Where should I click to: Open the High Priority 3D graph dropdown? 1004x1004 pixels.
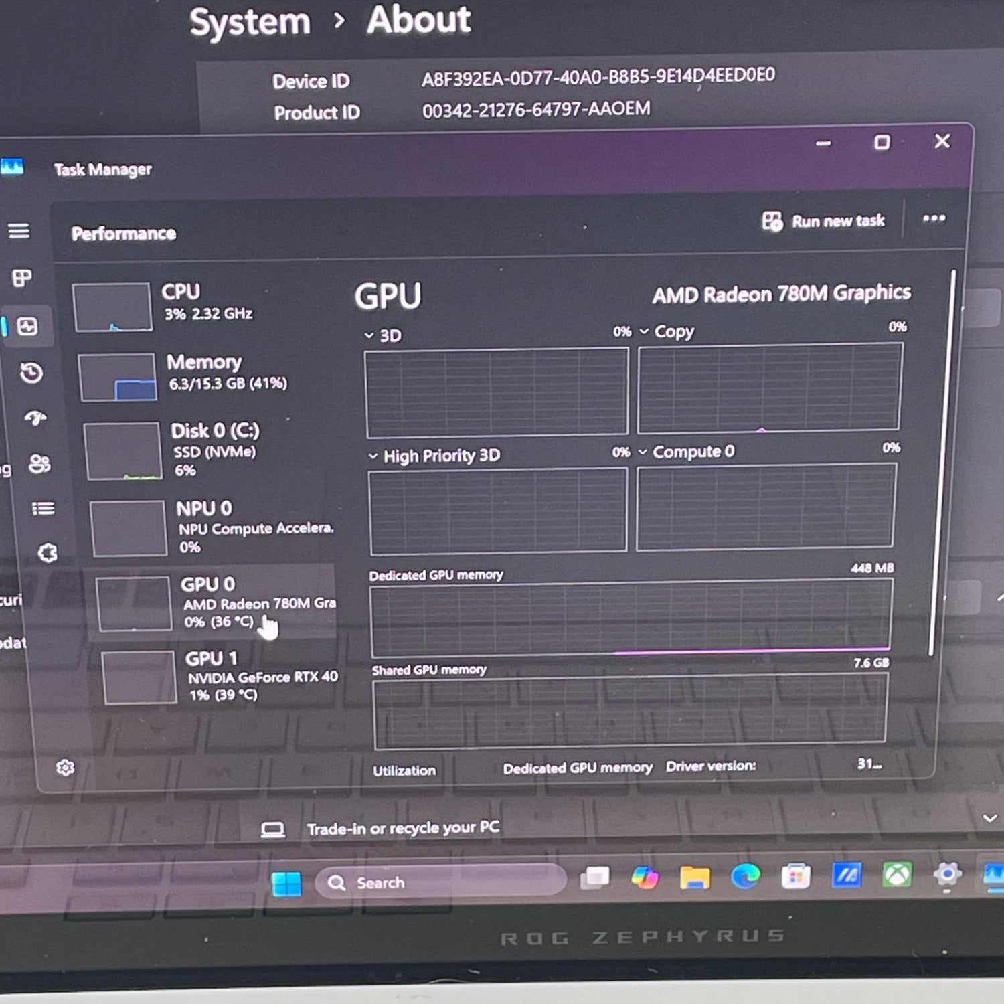click(x=373, y=456)
